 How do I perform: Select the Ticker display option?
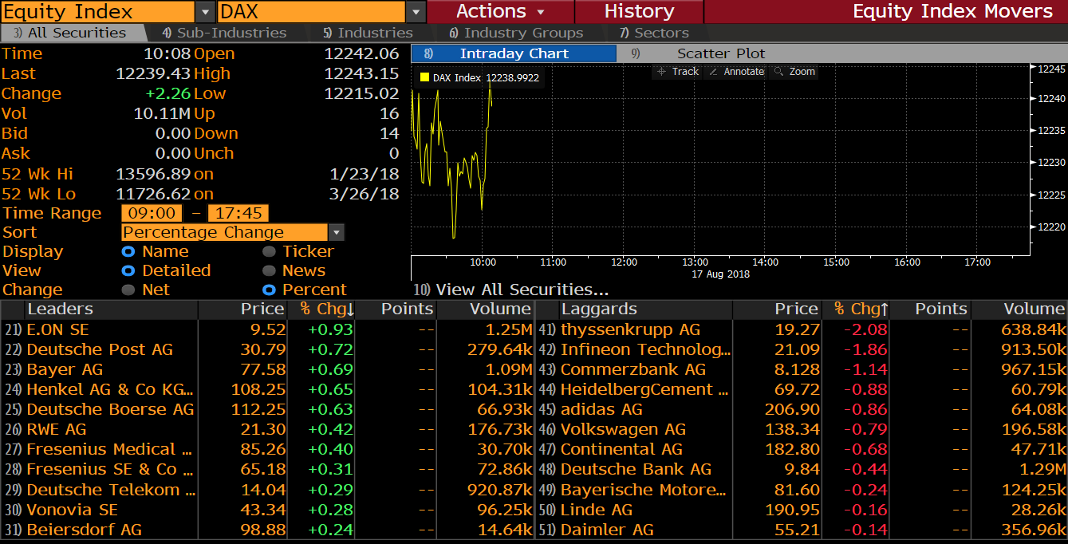click(269, 252)
